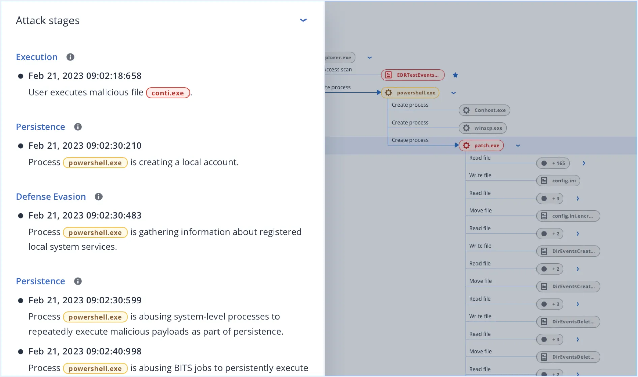Click the file icon on config.ini node
This screenshot has height=377, width=638.
click(544, 181)
